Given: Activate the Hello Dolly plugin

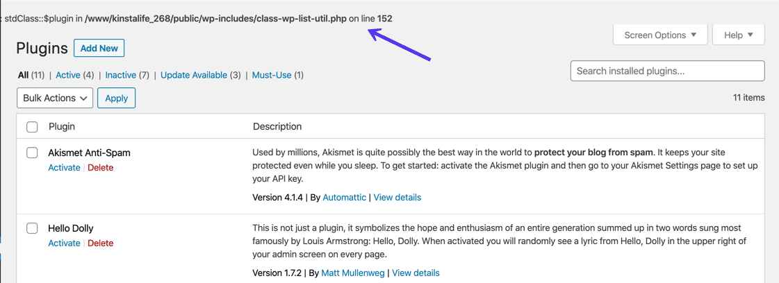Looking at the screenshot, I should 64,243.
